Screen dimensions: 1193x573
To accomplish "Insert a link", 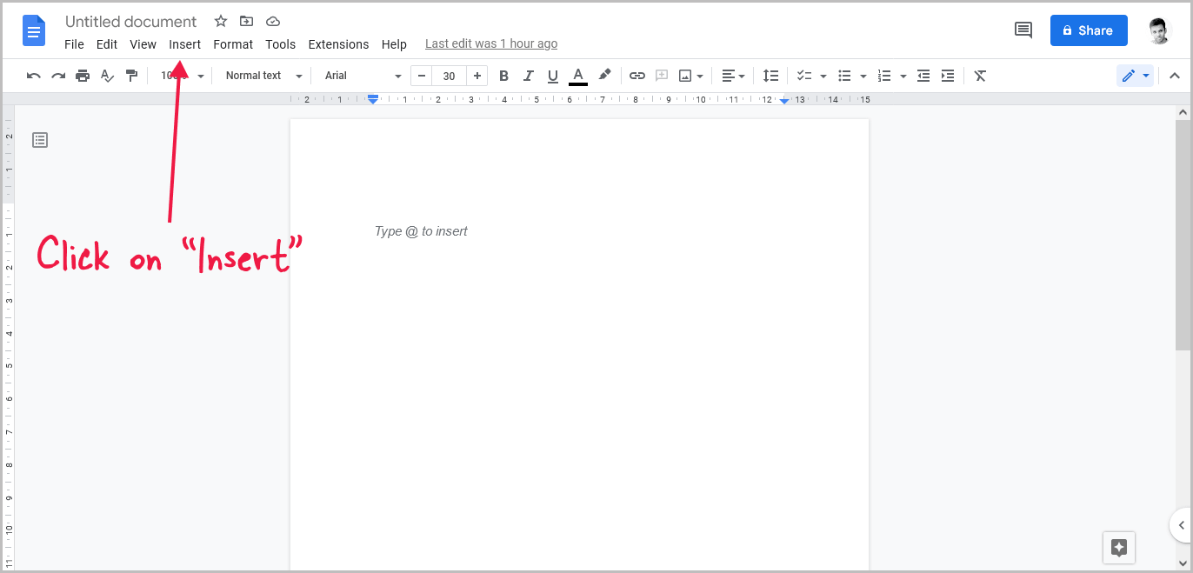I will [637, 76].
